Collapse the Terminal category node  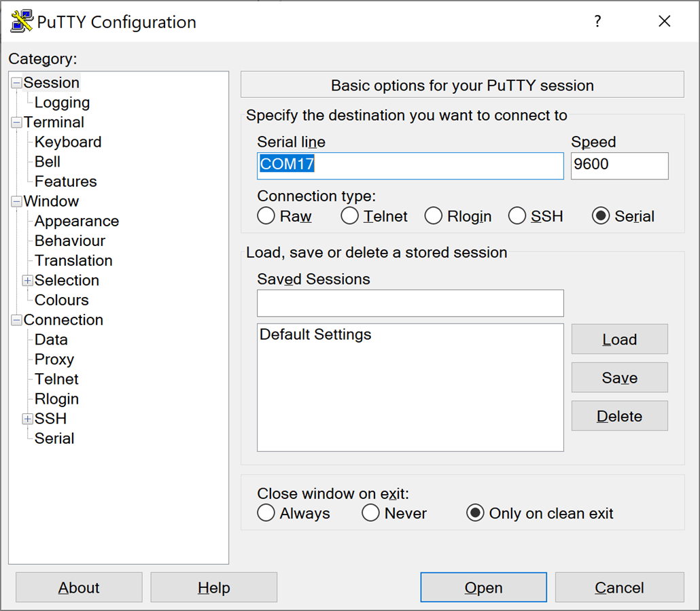16,123
